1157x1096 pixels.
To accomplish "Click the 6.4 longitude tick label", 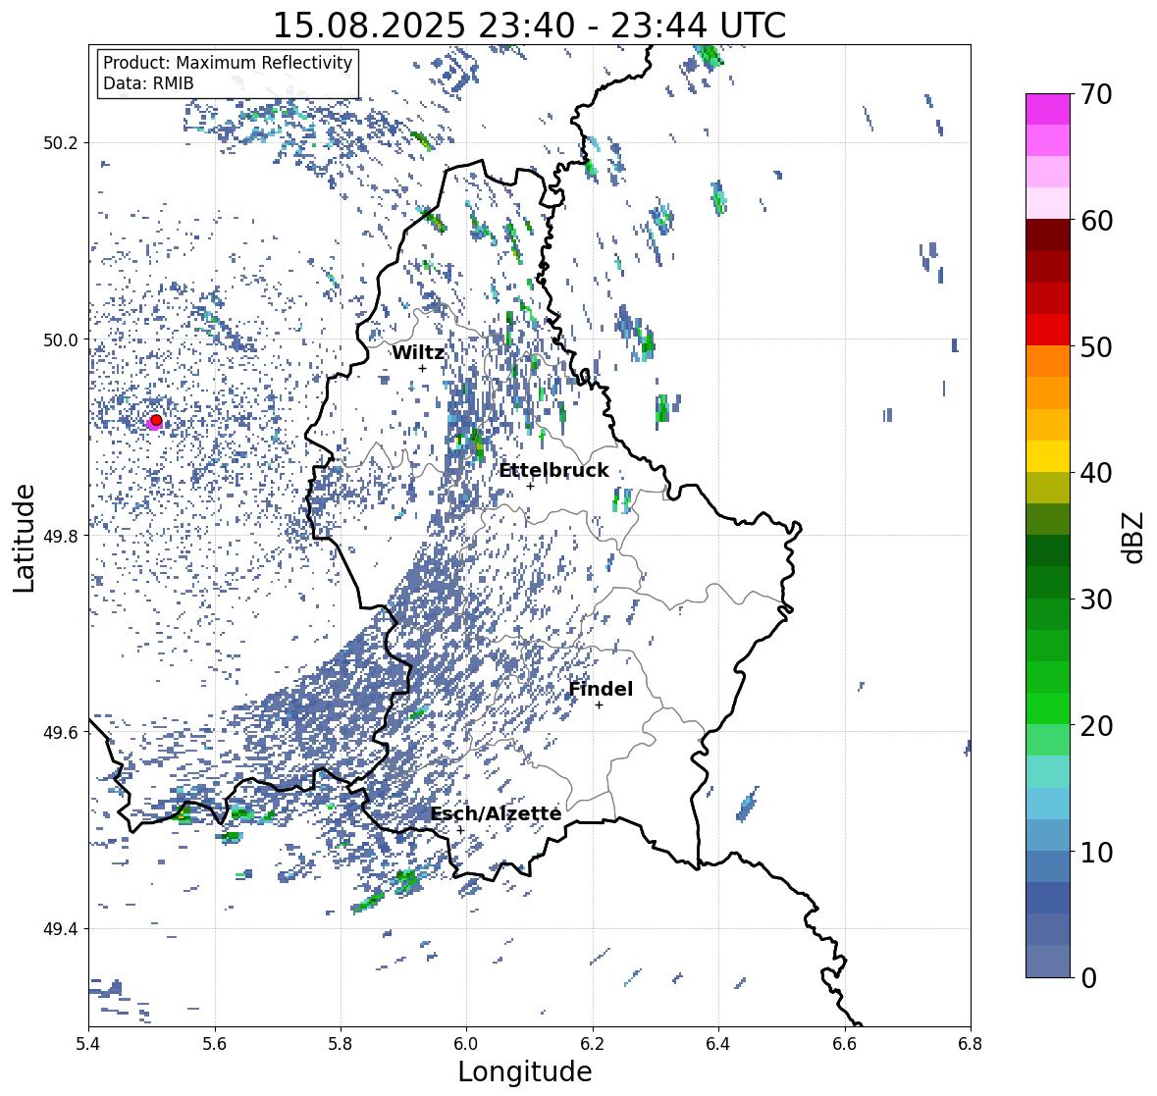I will (x=718, y=1044).
